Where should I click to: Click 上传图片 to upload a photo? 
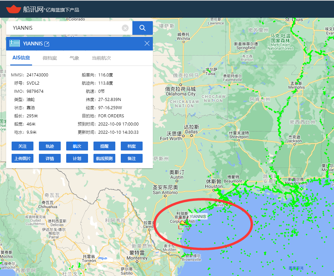pos(22,158)
